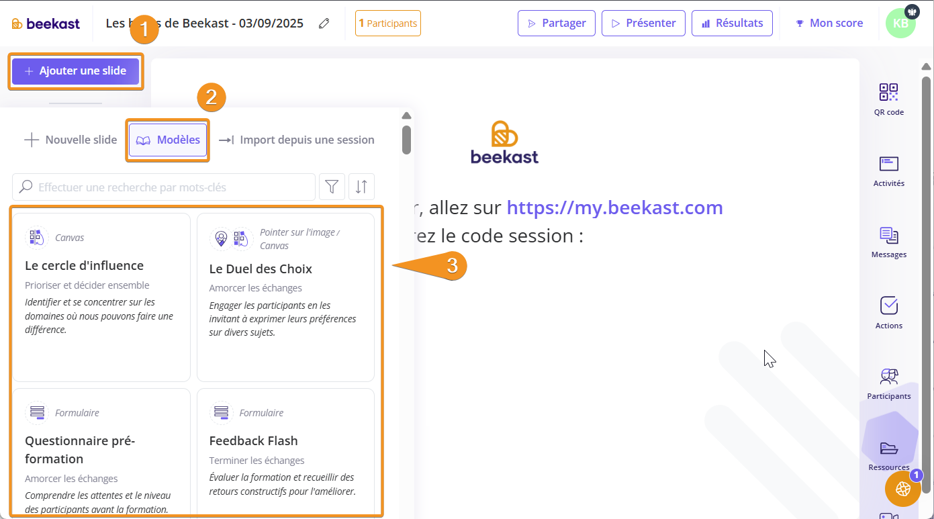The image size is (934, 519).
Task: Click the Formulaire icon on Feedback Flash
Action: pyautogui.click(x=221, y=412)
